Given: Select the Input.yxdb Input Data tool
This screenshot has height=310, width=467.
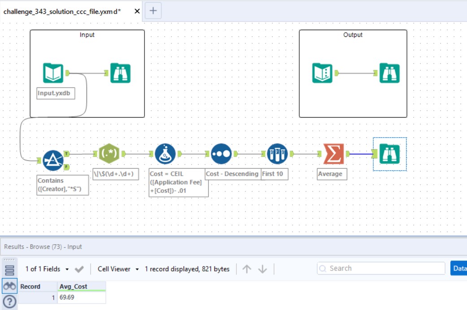Looking at the screenshot, I should click(54, 72).
